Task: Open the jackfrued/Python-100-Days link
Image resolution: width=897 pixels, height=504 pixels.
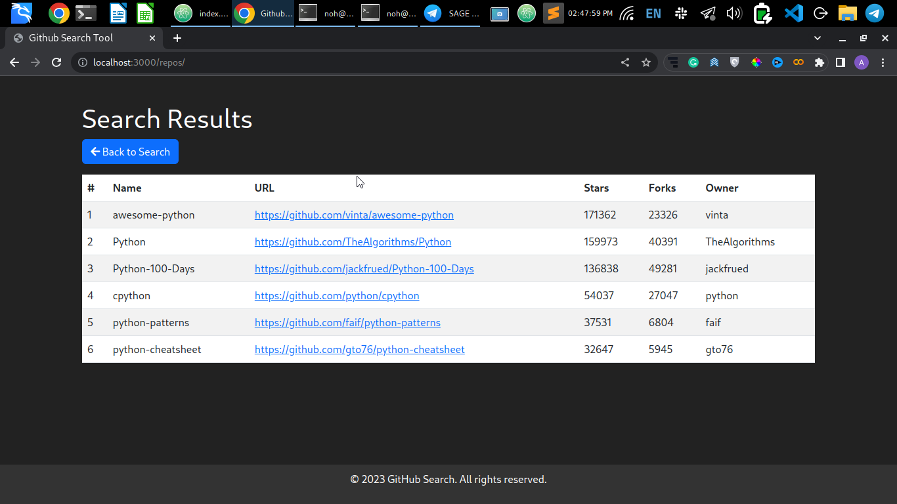Action: click(x=364, y=268)
